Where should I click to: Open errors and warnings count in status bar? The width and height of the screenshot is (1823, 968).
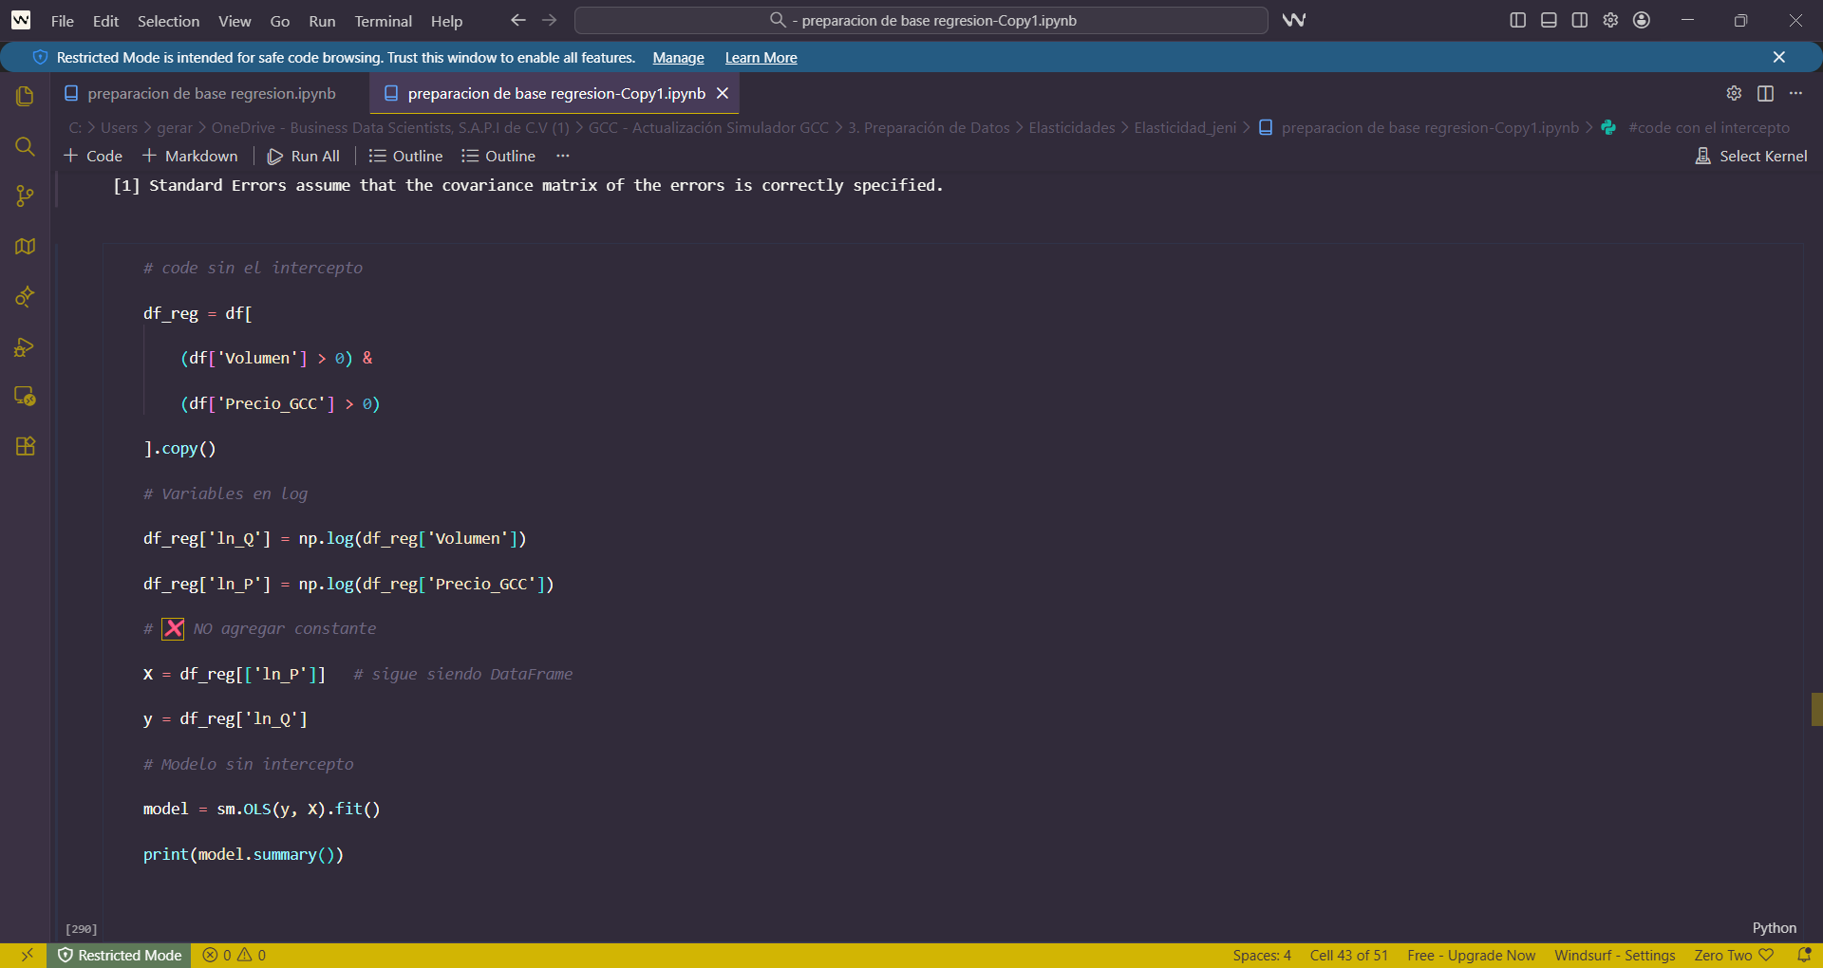point(235,955)
